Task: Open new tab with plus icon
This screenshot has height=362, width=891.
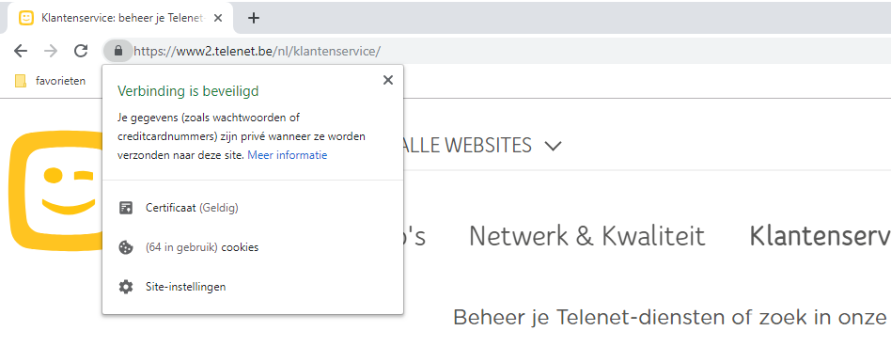Action: pos(254,18)
